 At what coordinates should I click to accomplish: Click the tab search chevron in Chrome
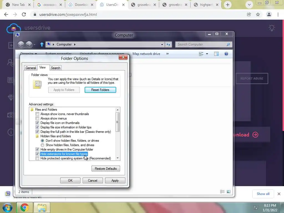[249, 5]
